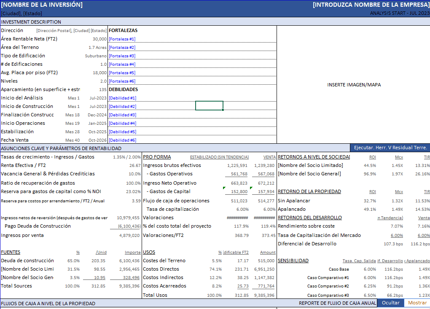Click the INSERTE IMAGEN/MAPA placeholder area
Screen dimensions: 430x309
pyautogui.click(x=353, y=85)
